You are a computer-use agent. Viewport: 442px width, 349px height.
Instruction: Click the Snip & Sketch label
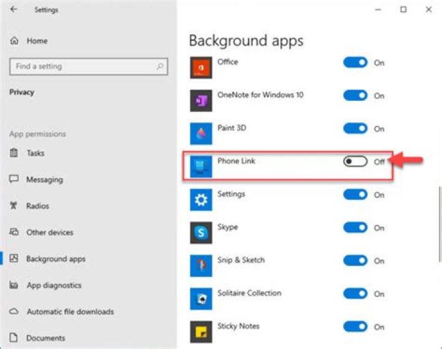241,260
